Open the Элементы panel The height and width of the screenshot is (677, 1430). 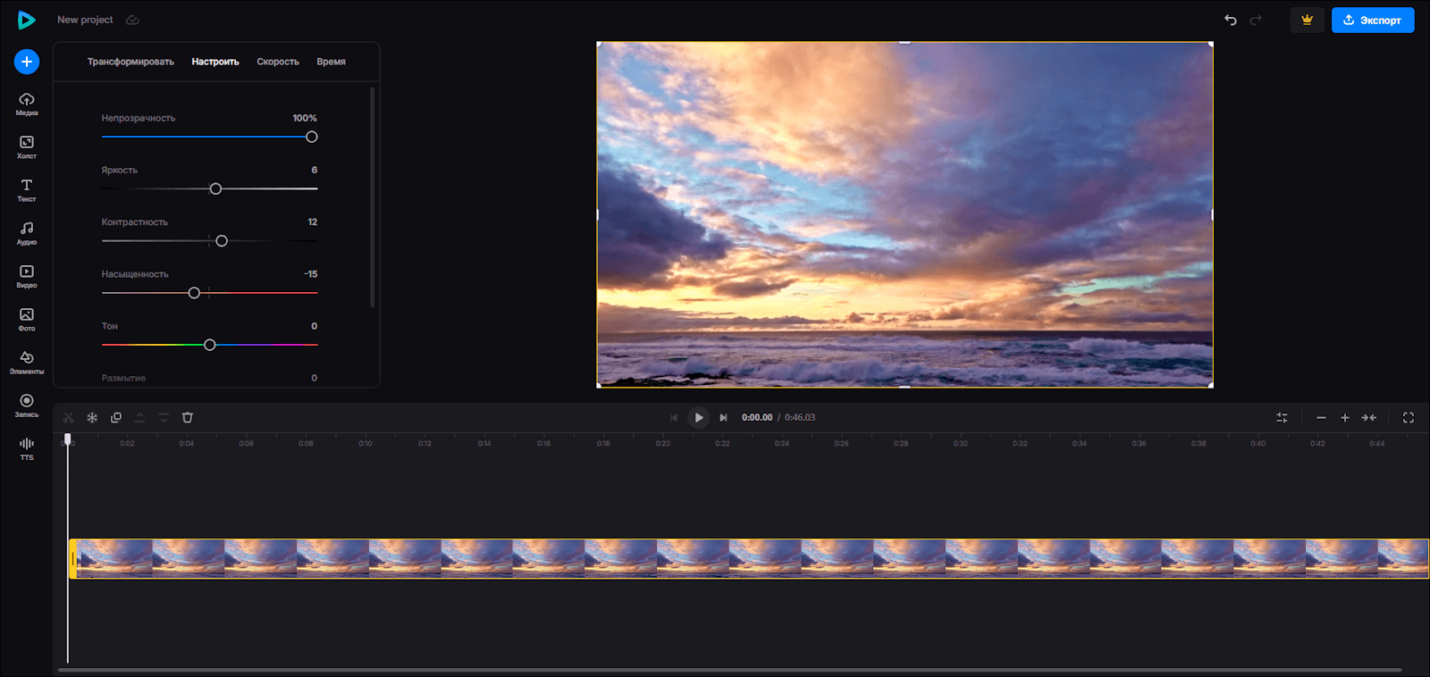27,363
